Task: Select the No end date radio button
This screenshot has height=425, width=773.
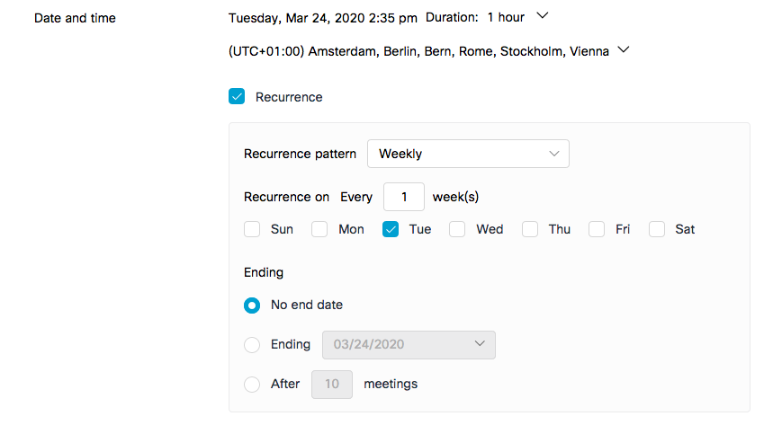Action: coord(252,305)
